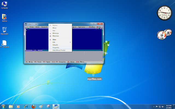The height and width of the screenshot is (109, 175).
Task: Launch Firefox from the taskbar
Action: (33, 107)
